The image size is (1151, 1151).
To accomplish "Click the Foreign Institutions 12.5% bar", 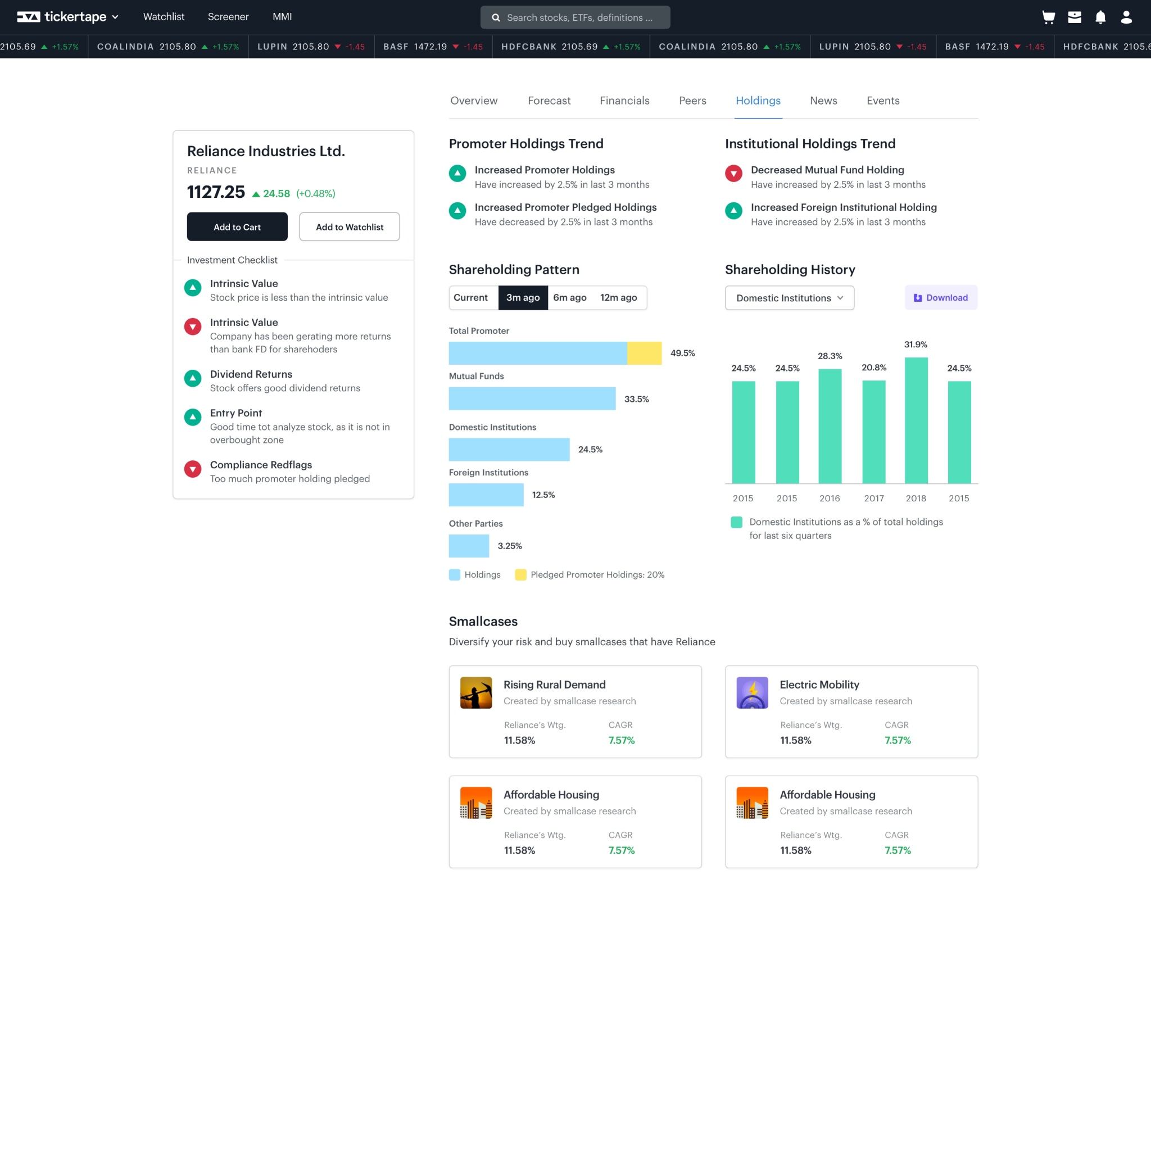I will pos(486,495).
